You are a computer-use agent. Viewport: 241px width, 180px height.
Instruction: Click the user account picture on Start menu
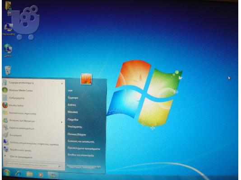[86, 79]
